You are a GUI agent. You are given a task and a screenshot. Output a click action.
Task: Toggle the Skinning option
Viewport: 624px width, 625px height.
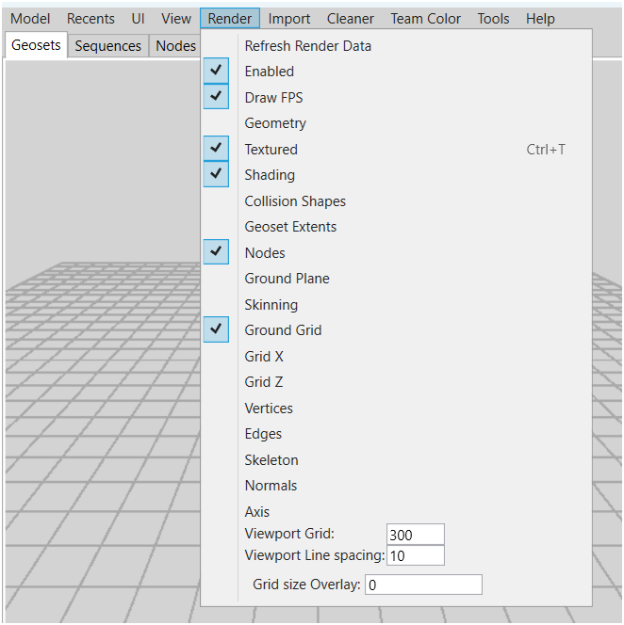pyautogui.click(x=396, y=305)
